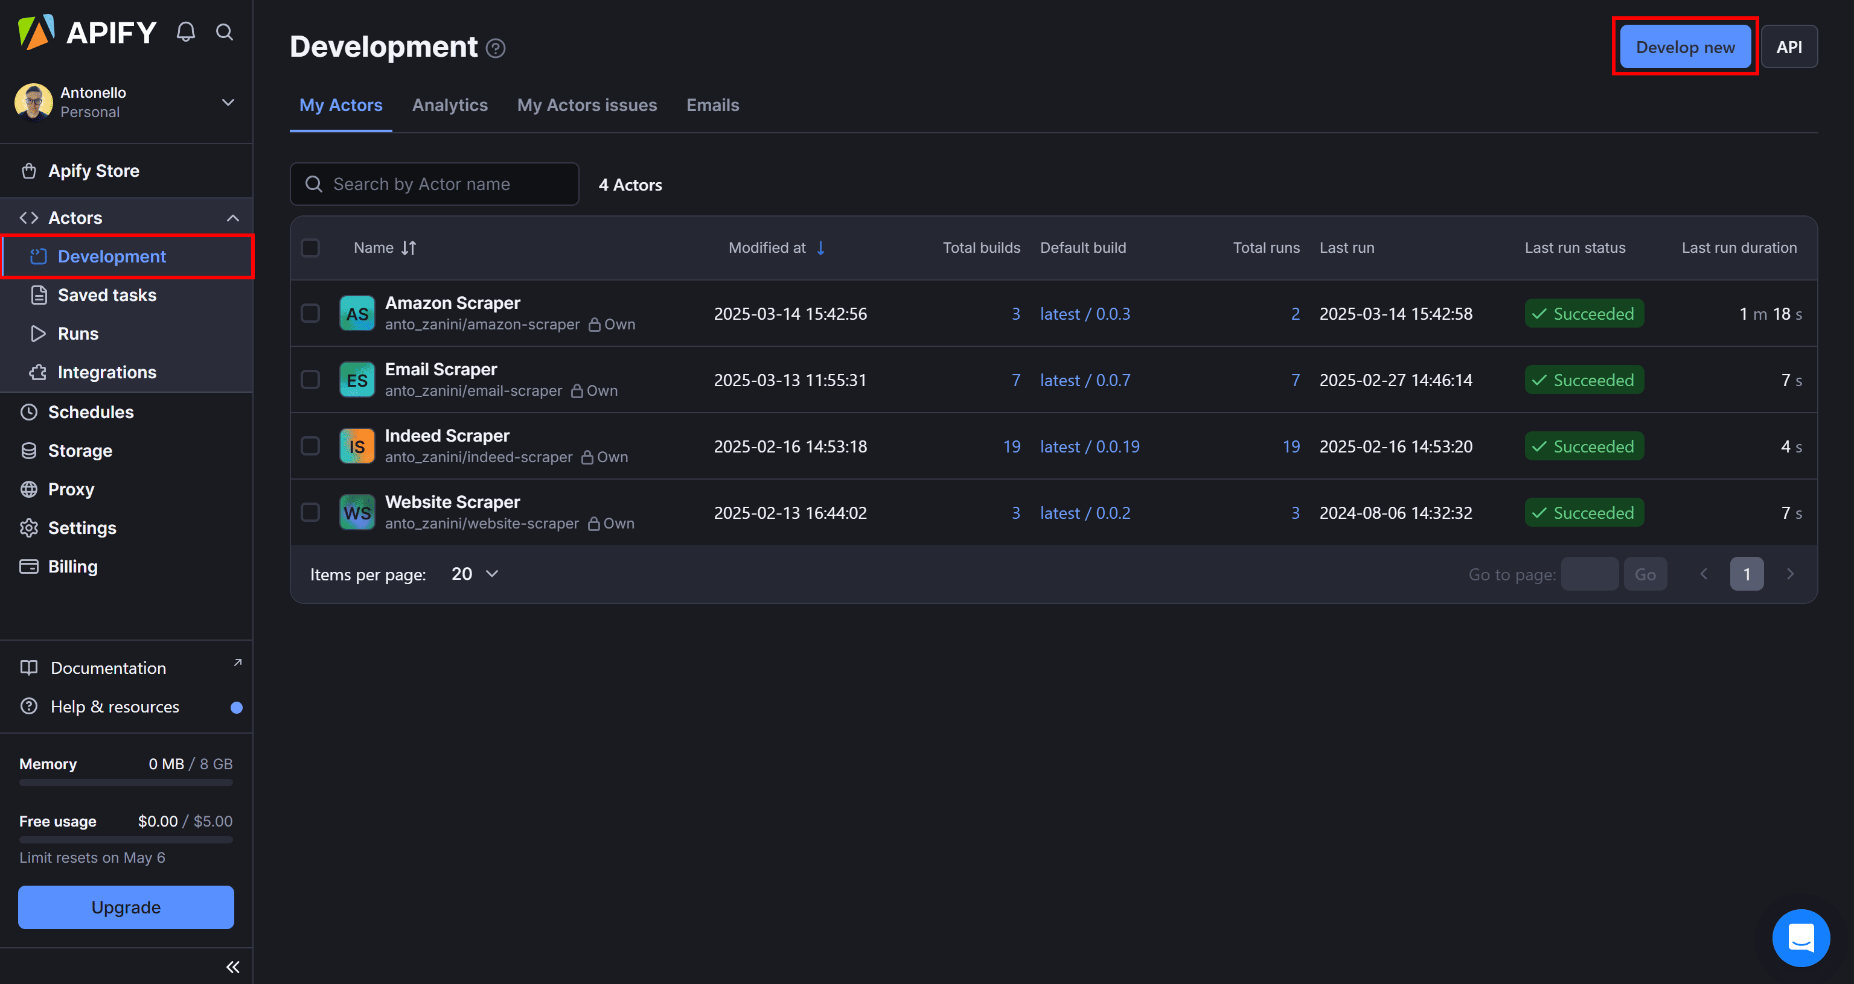Switch to the My Actors issues tab
This screenshot has width=1854, height=984.
pyautogui.click(x=587, y=105)
